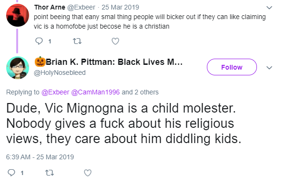Like Thor Arne's tweet
This screenshot has width=286, height=186.
pyautogui.click(x=115, y=41)
